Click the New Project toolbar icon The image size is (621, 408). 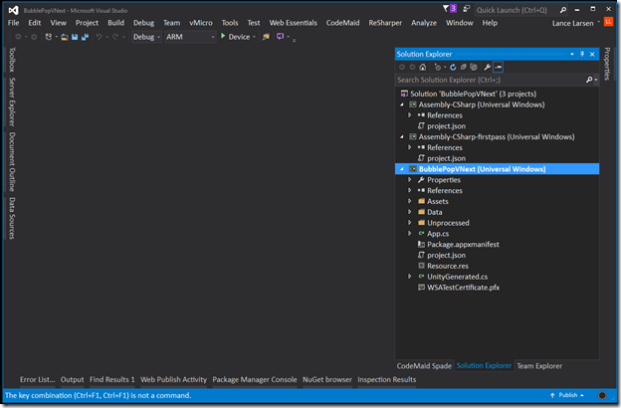[x=49, y=37]
